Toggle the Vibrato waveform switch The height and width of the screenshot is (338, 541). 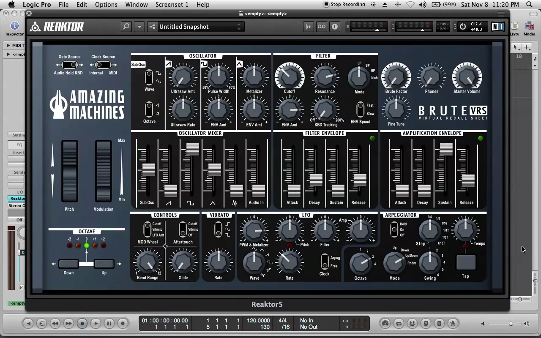[x=218, y=229]
